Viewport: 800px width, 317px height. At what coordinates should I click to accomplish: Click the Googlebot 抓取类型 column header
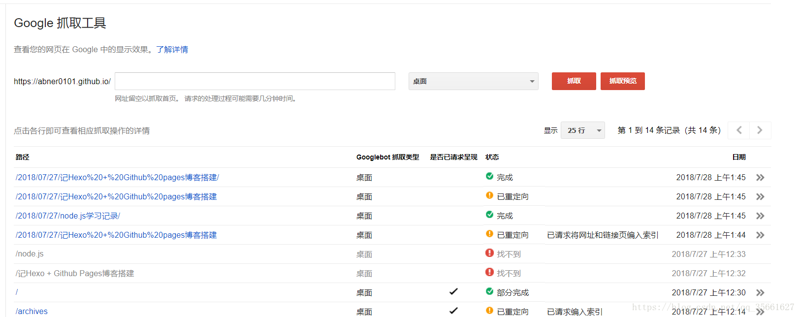(388, 157)
